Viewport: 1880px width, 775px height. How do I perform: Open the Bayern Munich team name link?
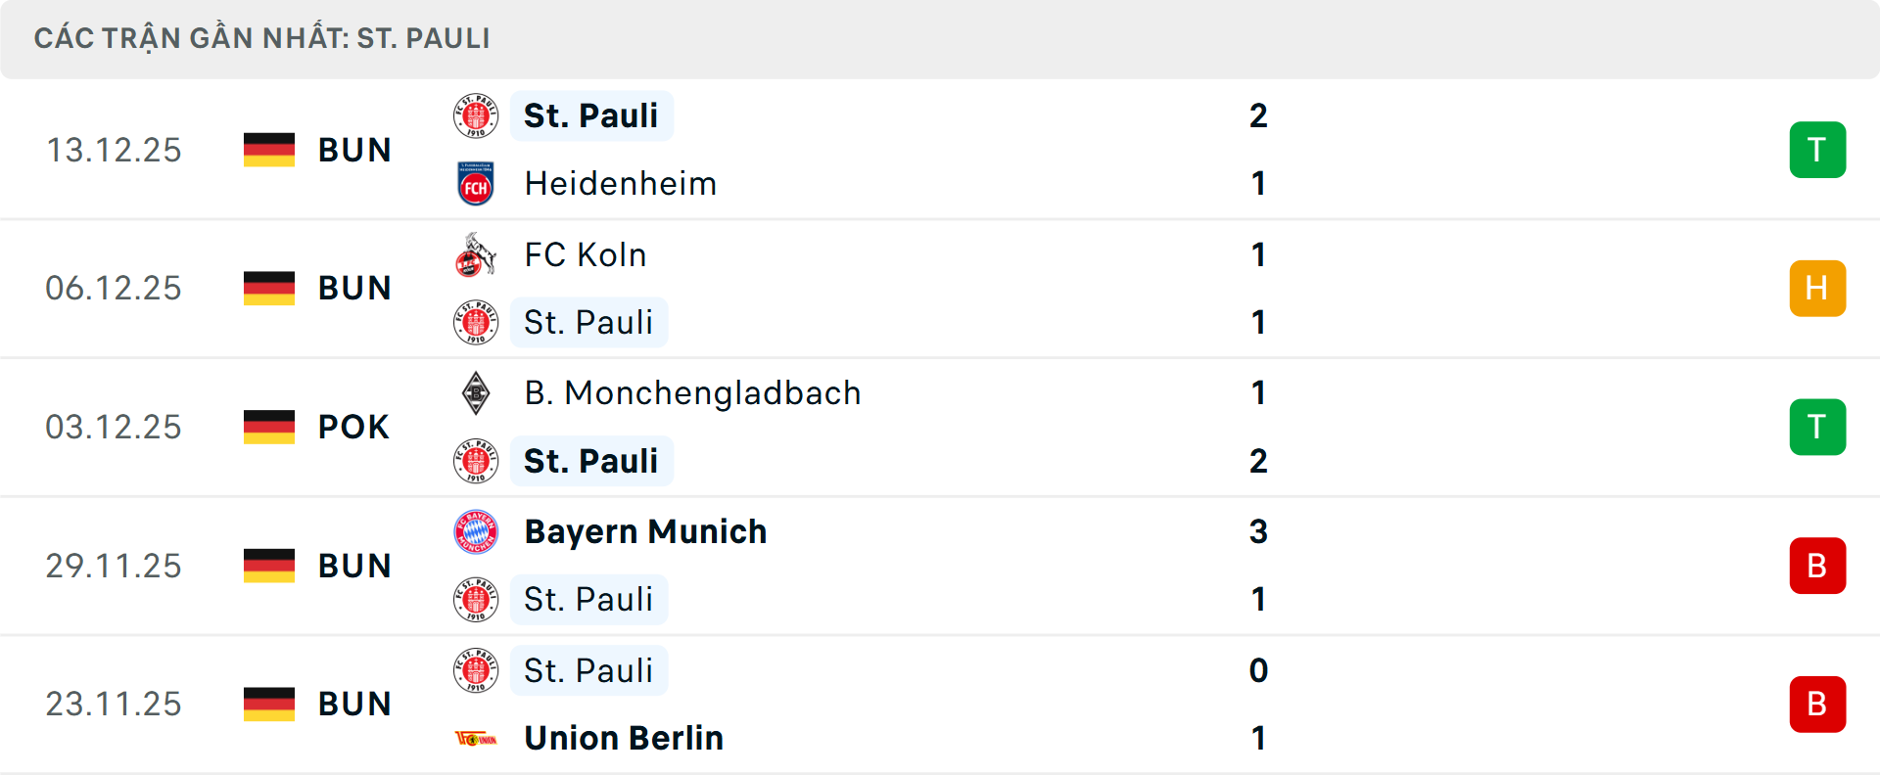click(644, 531)
